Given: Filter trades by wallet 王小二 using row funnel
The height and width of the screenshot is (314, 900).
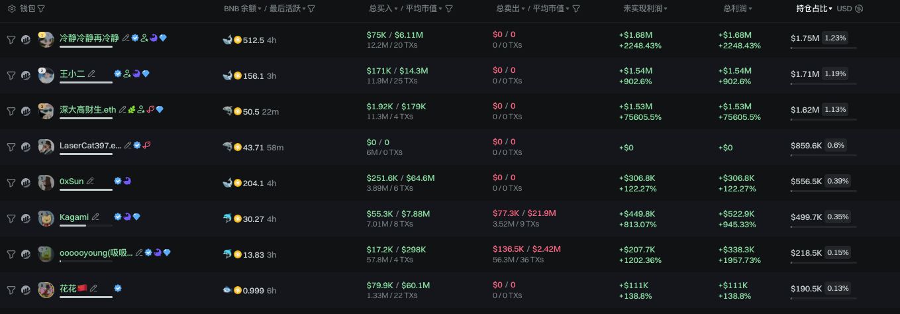Looking at the screenshot, I should (x=11, y=76).
